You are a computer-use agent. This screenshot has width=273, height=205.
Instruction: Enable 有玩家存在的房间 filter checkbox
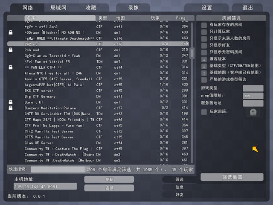204,25
